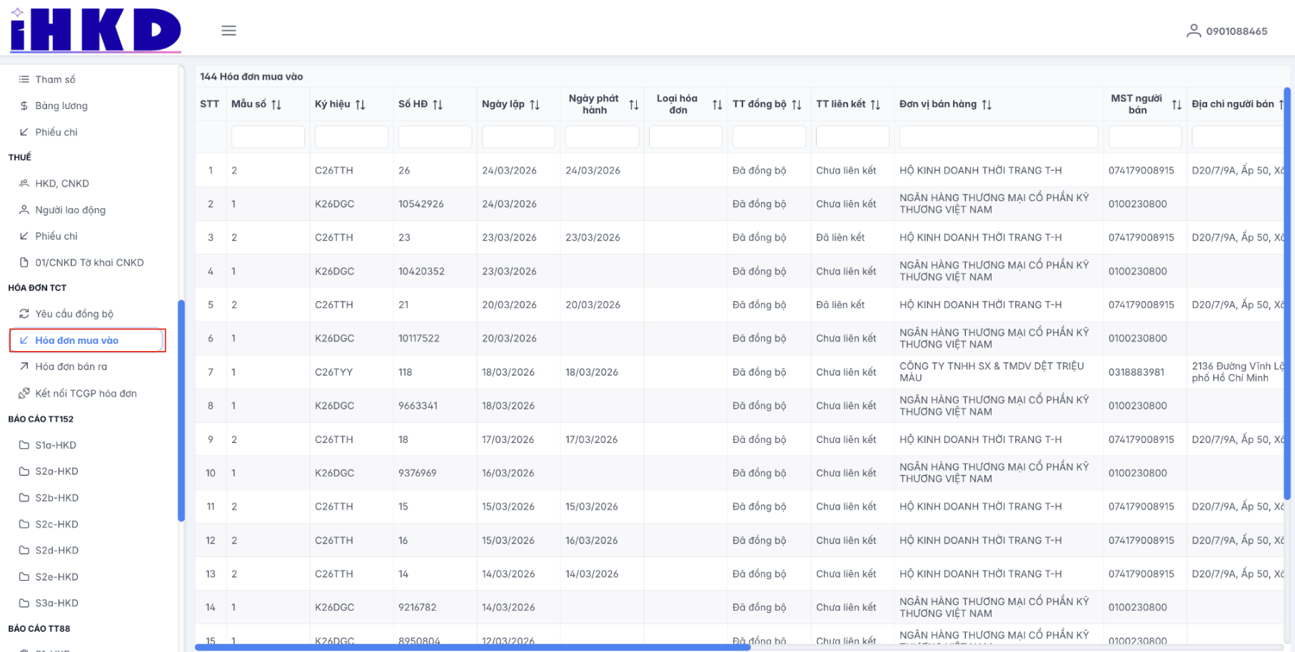Click the horizontal table scrollbar

tap(473, 648)
